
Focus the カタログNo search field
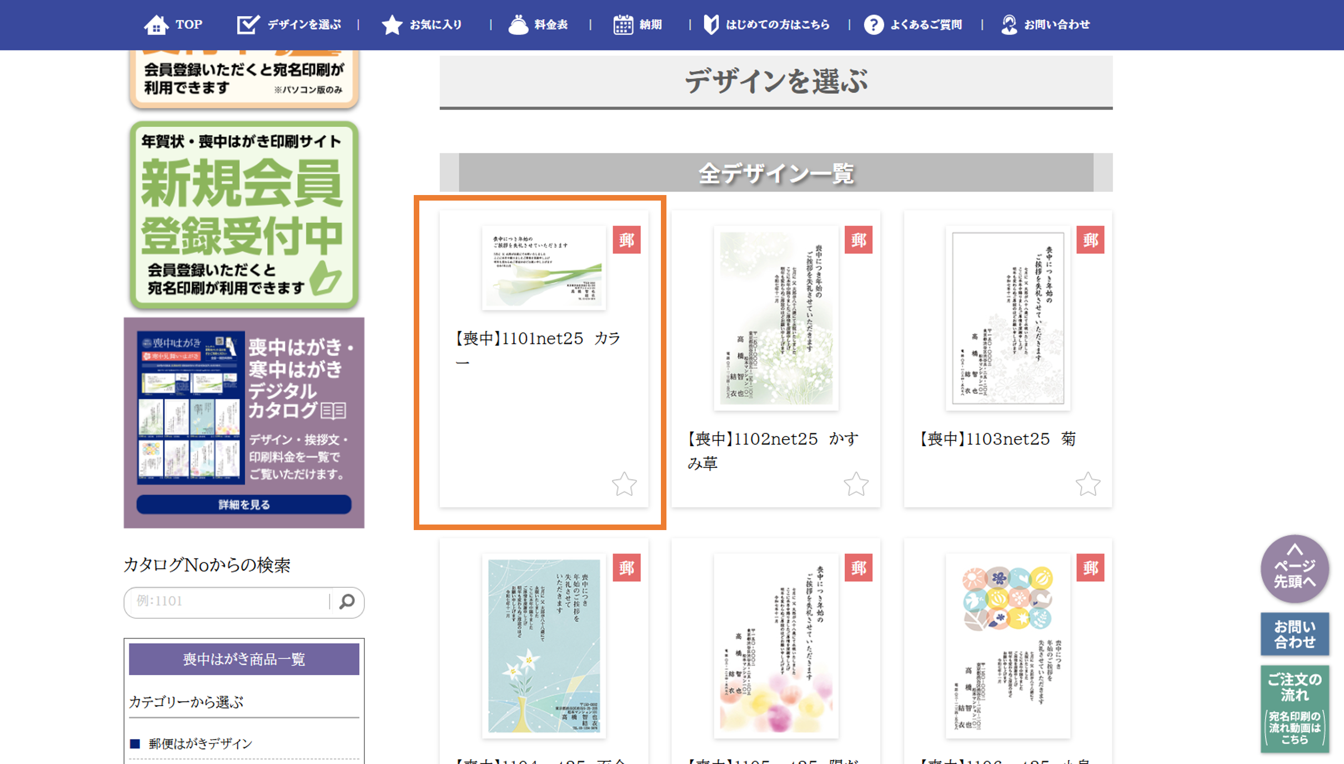click(x=230, y=602)
